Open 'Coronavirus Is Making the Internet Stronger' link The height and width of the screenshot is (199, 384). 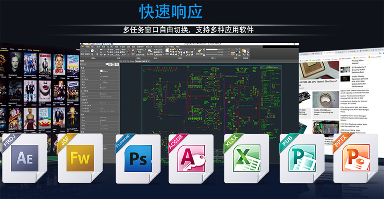click(354, 102)
